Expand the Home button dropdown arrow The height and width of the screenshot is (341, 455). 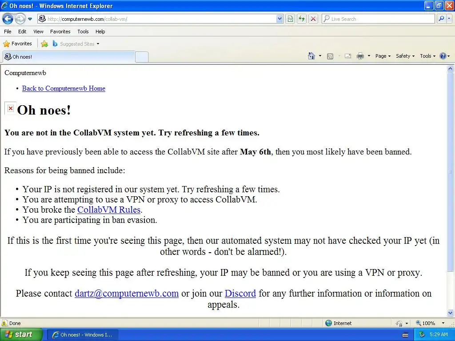point(320,56)
